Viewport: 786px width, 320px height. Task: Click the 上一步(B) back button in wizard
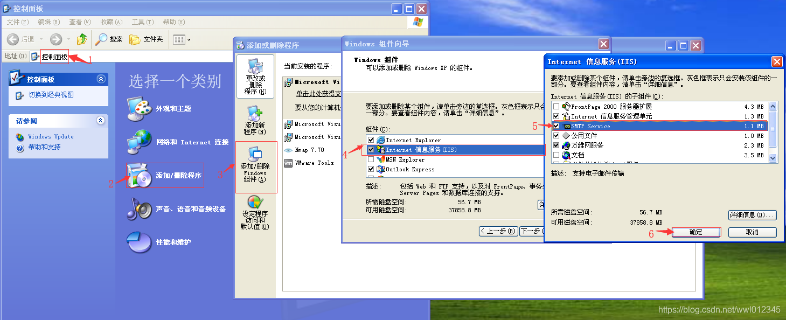(x=498, y=231)
